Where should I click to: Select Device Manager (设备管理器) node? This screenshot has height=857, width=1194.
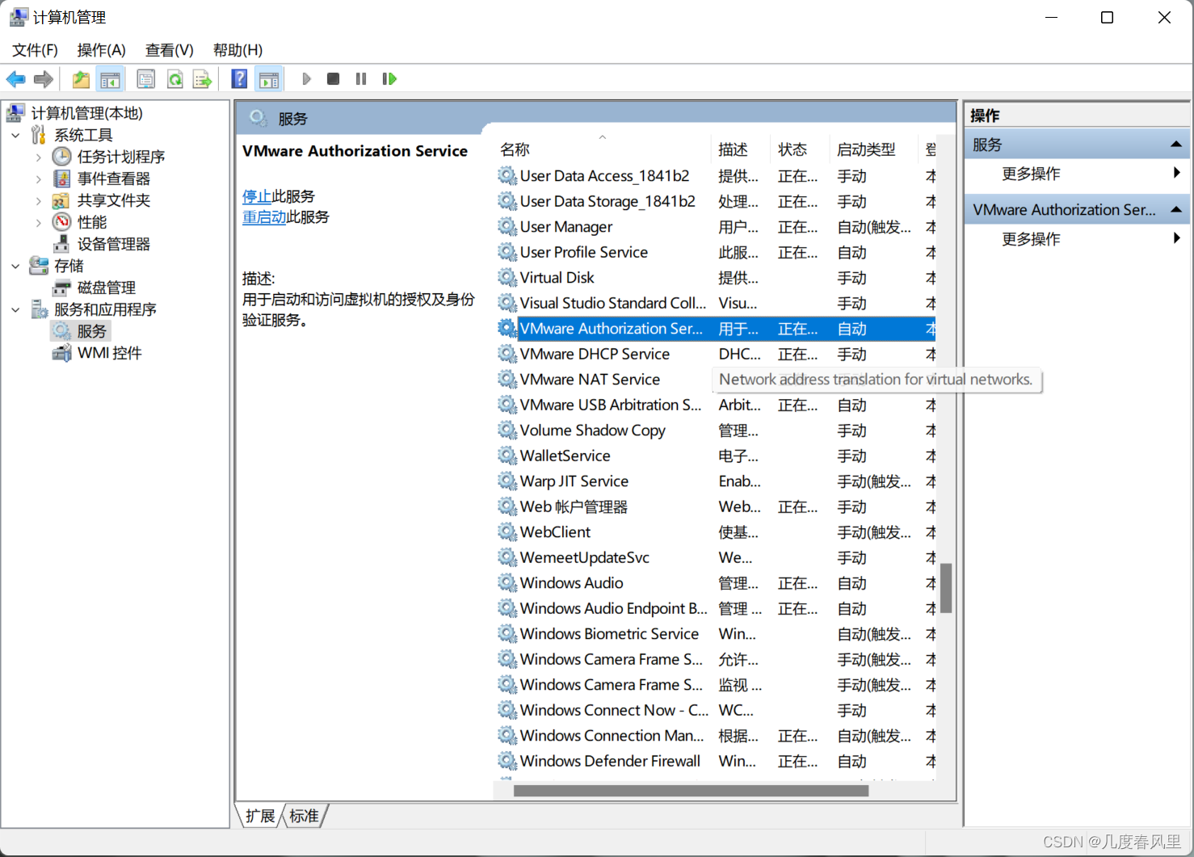point(114,244)
